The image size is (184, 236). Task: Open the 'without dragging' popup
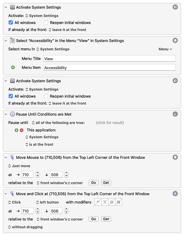pyautogui.click(x=25, y=227)
